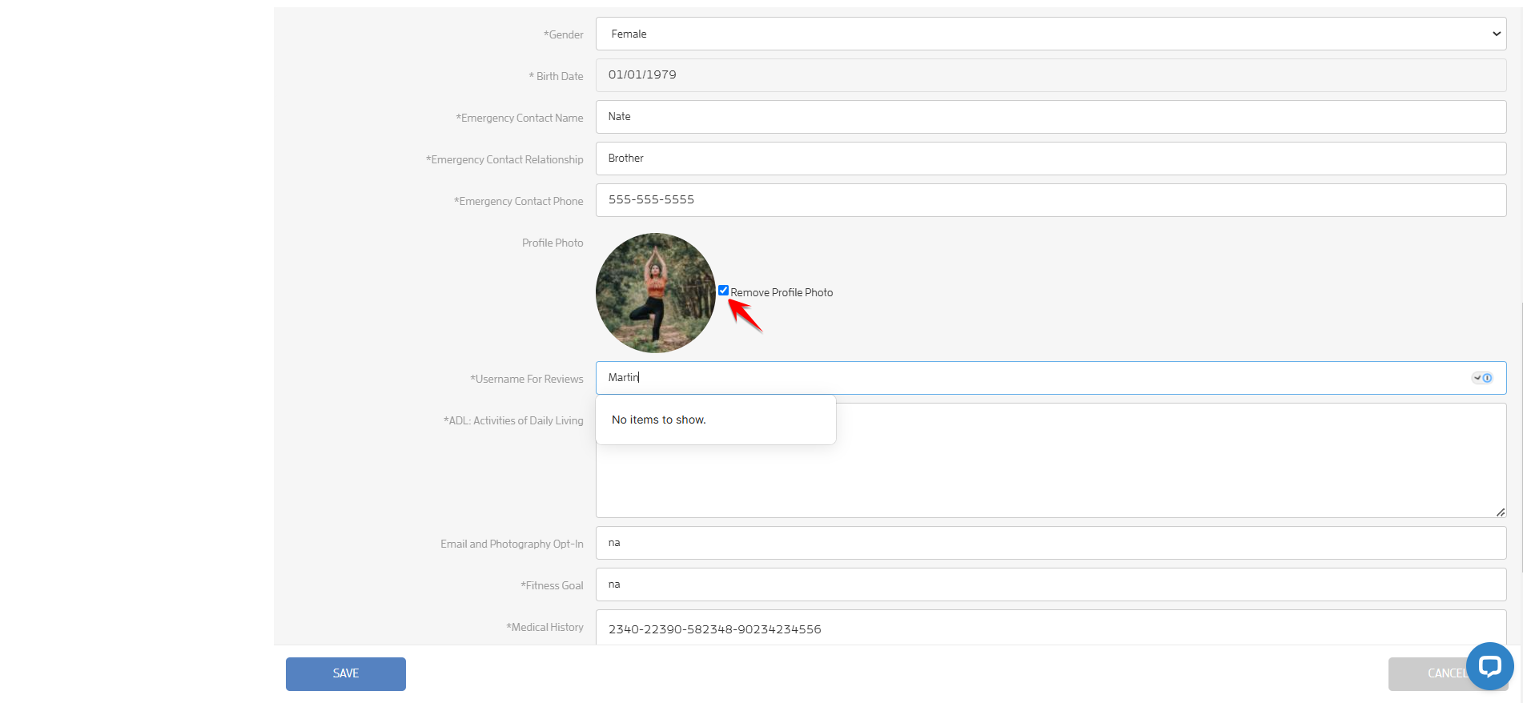Select the Birth Date field
Screen dimensions: 1523x703
coord(1051,75)
